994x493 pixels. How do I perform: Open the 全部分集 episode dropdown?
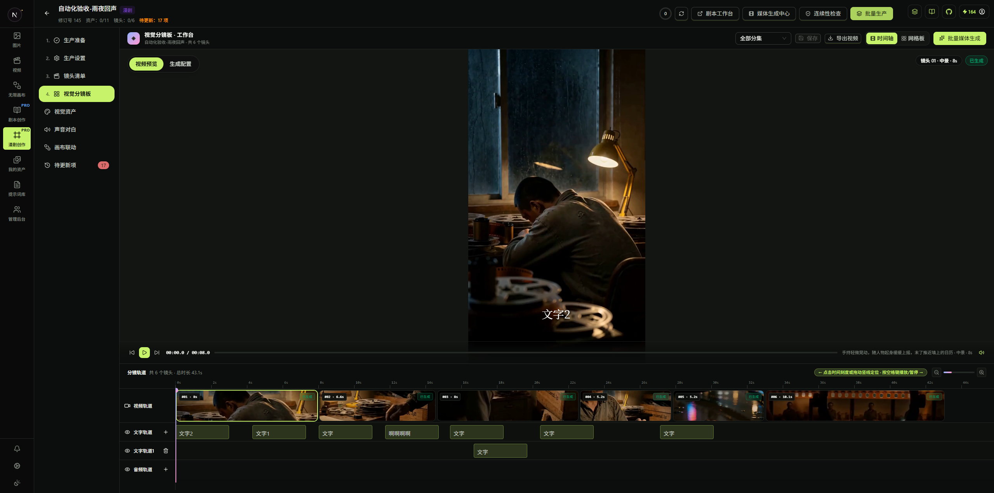[763, 38]
